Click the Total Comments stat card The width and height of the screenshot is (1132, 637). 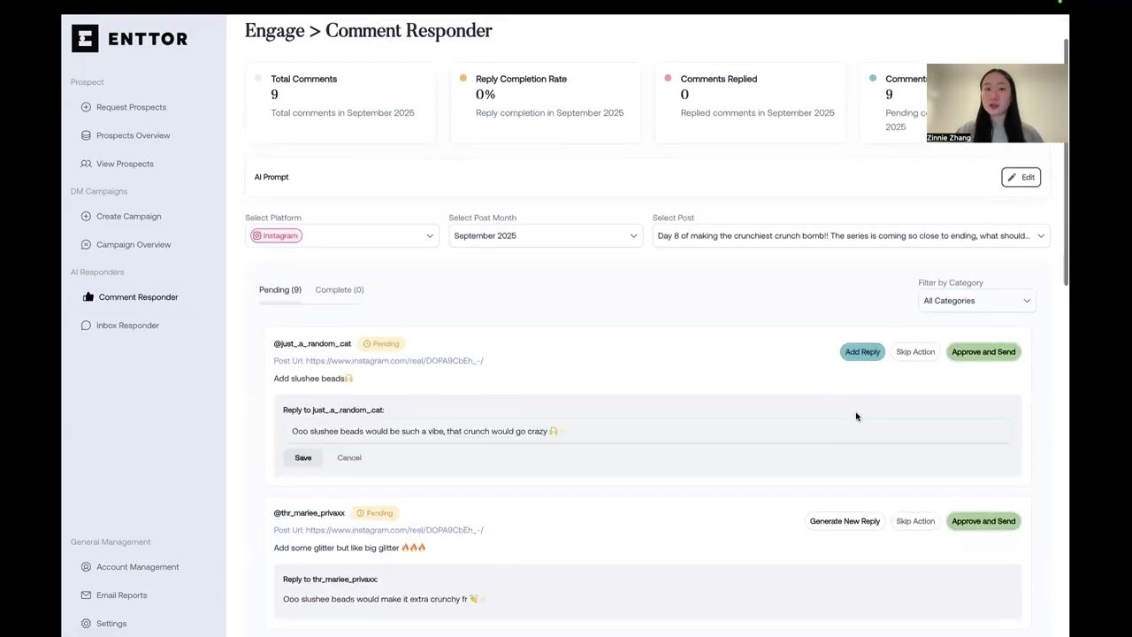coord(340,103)
